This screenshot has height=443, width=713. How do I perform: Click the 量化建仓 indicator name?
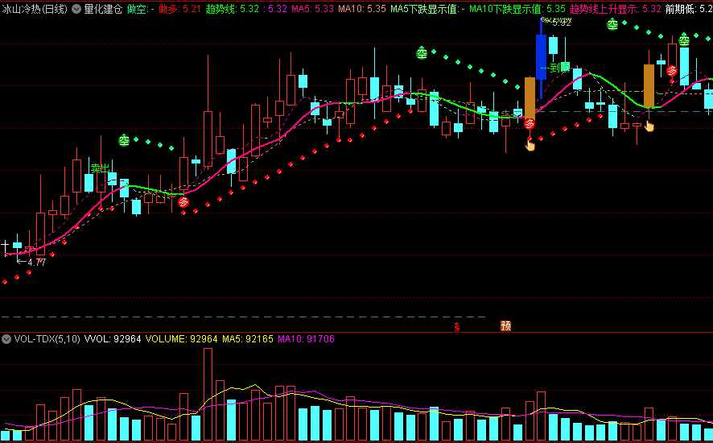(x=103, y=9)
